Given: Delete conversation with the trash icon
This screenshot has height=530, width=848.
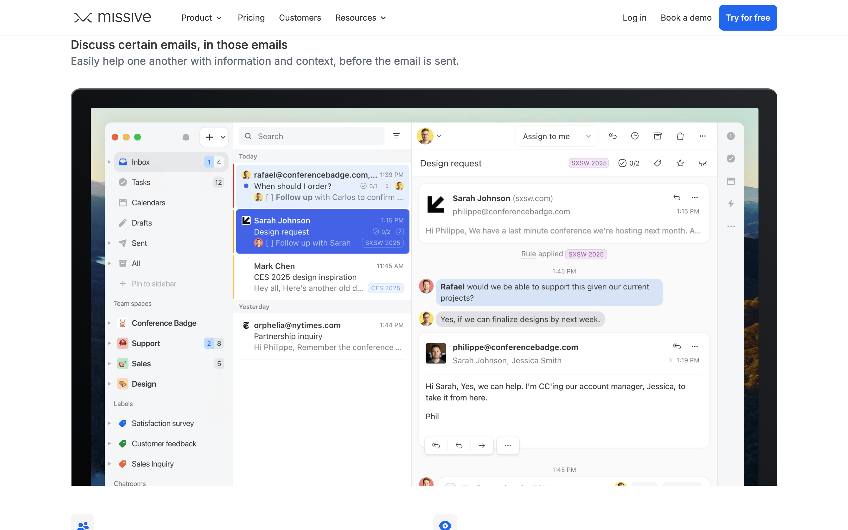Looking at the screenshot, I should [x=680, y=136].
